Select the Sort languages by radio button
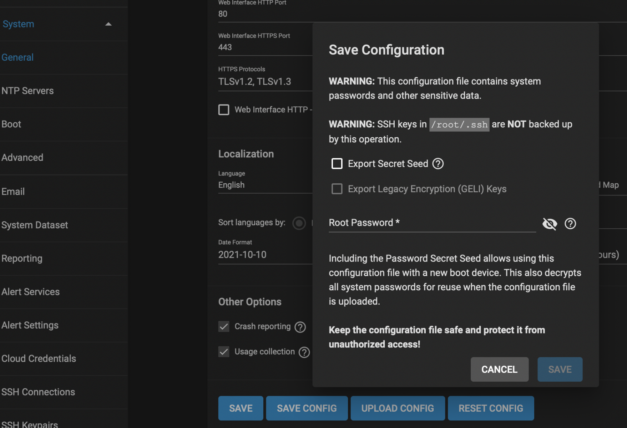Screen dimensions: 627x428 point(299,223)
